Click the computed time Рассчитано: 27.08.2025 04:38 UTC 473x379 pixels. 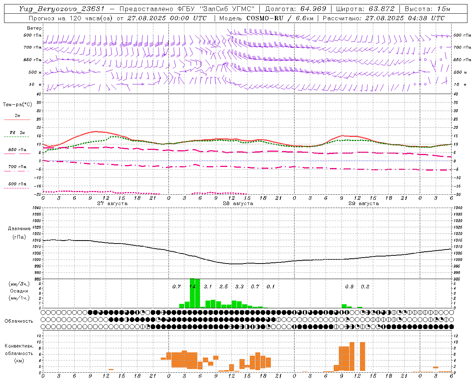[x=384, y=18]
